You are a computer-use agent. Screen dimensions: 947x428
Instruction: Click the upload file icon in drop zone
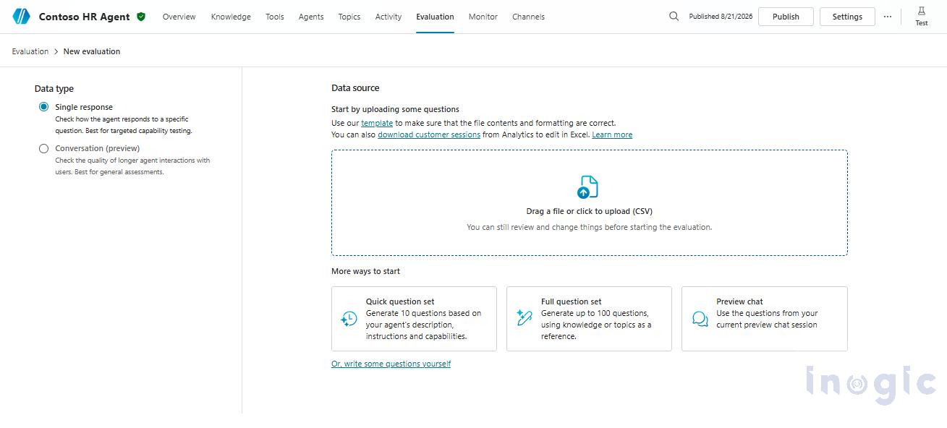click(587, 187)
